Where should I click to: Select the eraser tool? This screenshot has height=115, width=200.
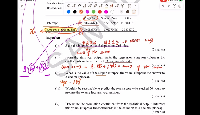(69, 6)
